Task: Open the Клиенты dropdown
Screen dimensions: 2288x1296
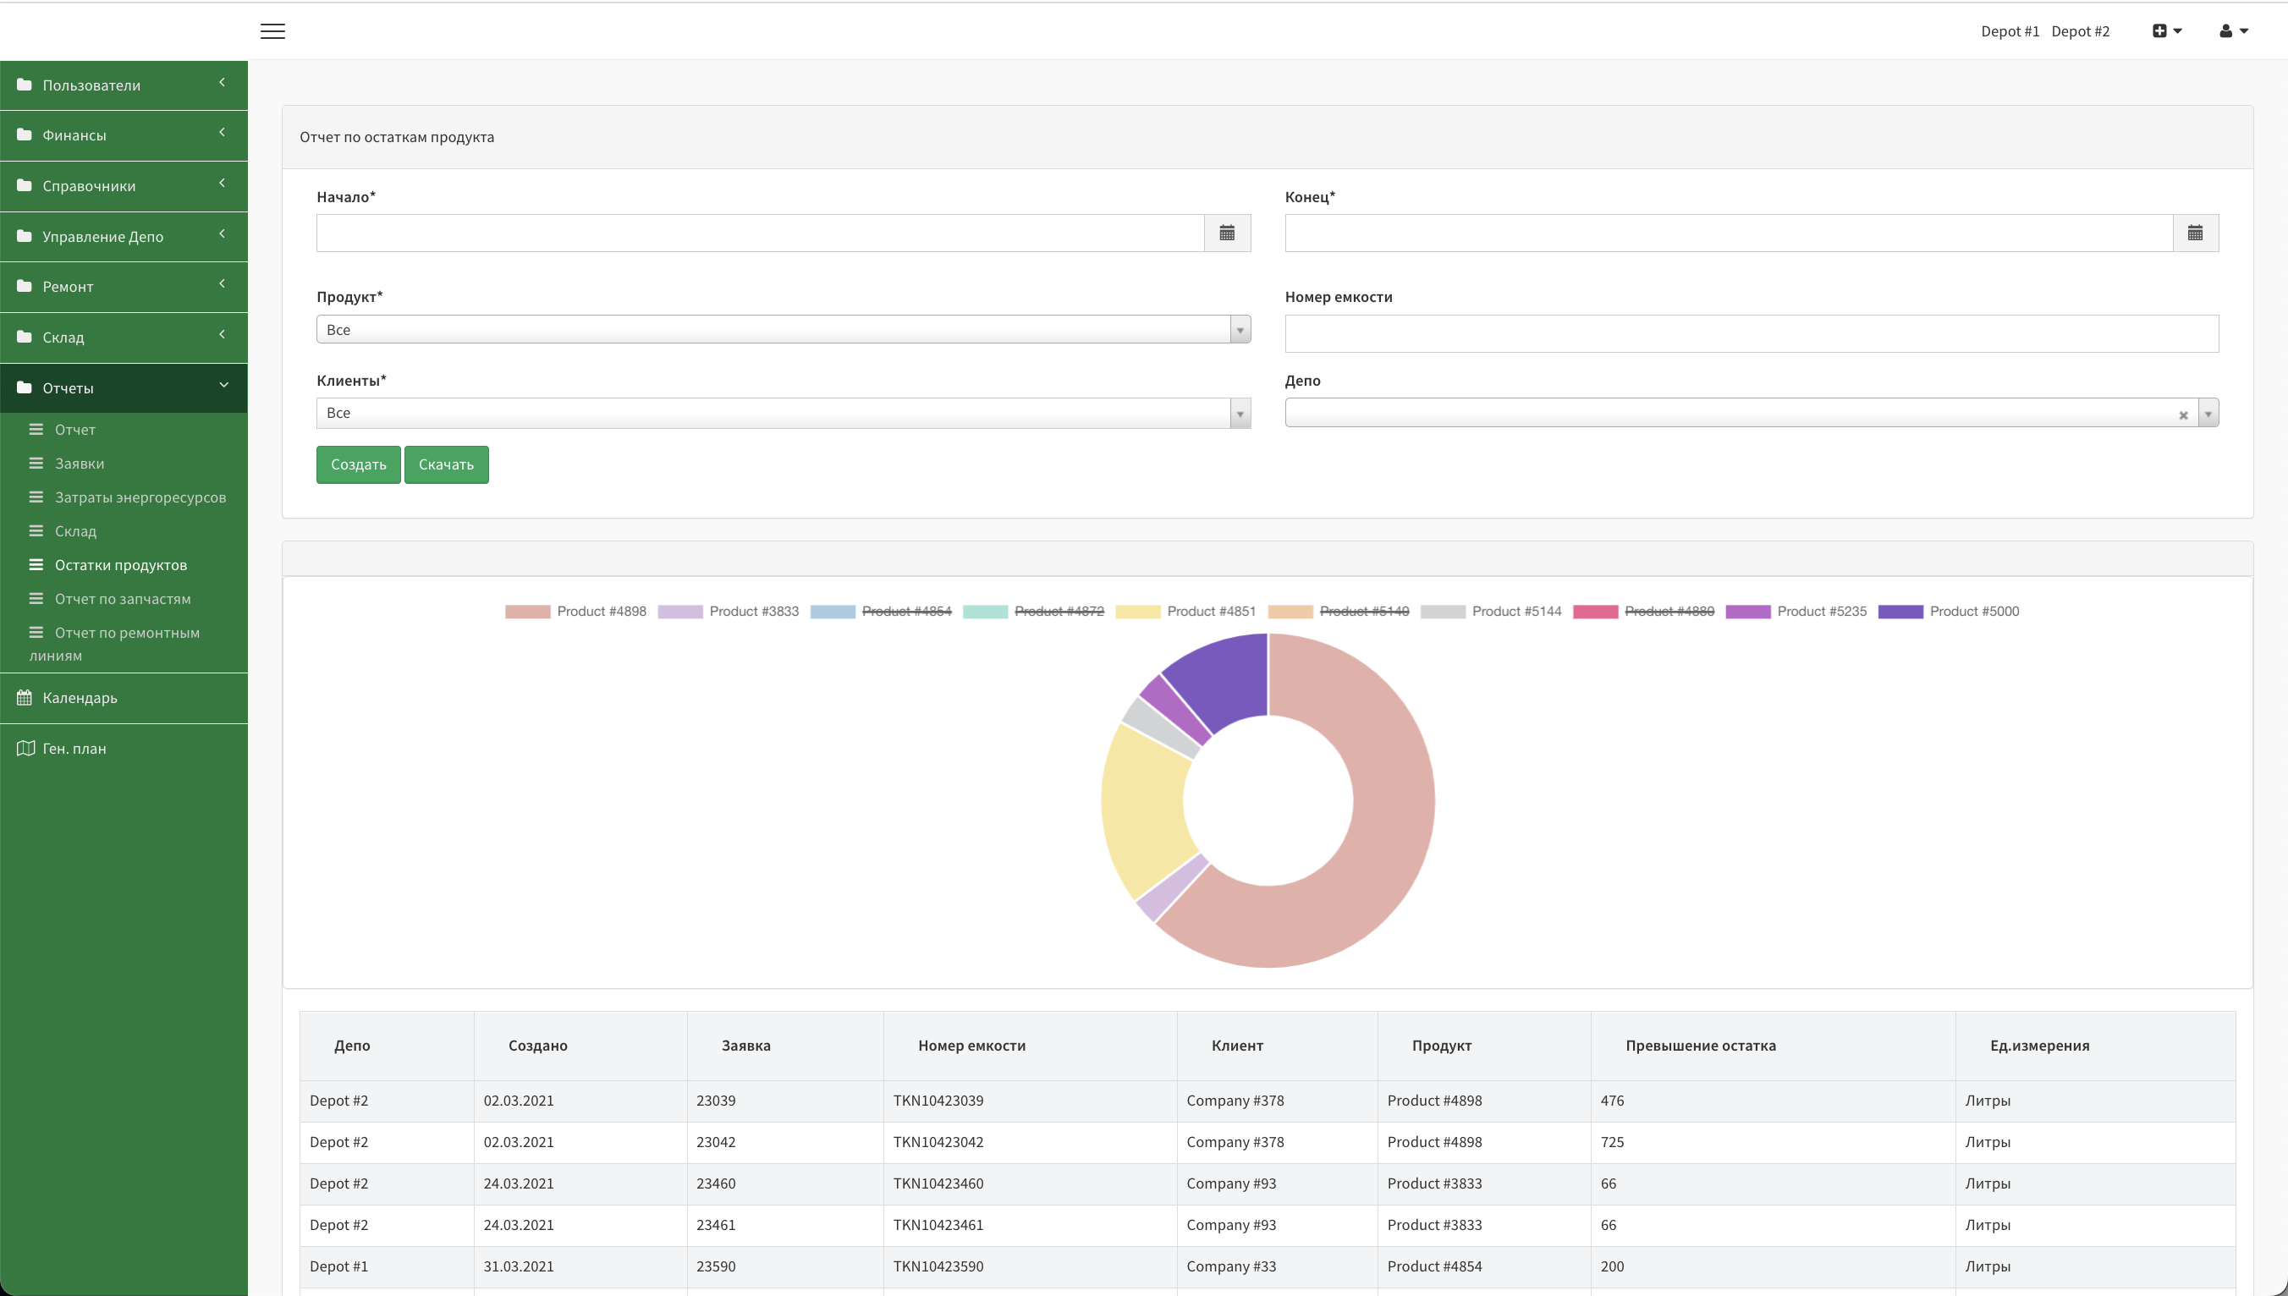Action: pyautogui.click(x=784, y=413)
